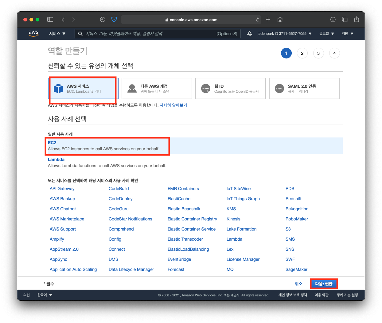382x323 pixels.
Task: Go back with the Safari back arrow
Action: click(x=63, y=20)
